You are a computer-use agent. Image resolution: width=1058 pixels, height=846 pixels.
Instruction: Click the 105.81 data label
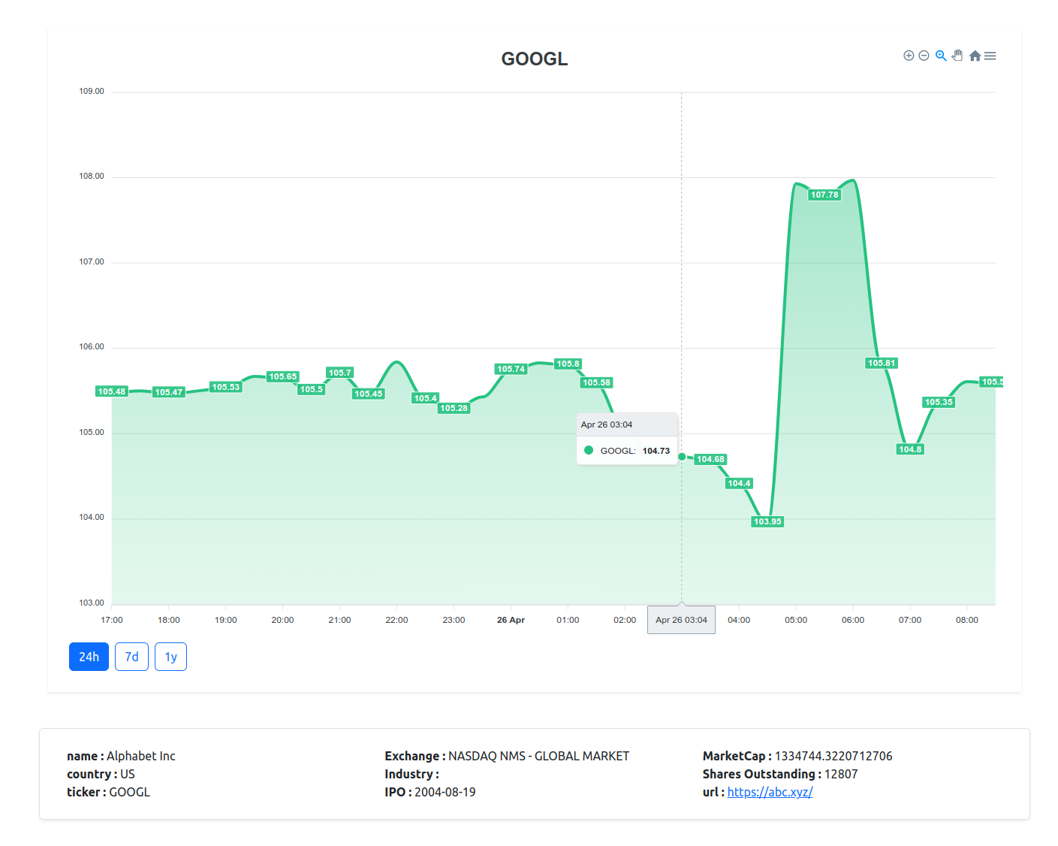point(882,363)
